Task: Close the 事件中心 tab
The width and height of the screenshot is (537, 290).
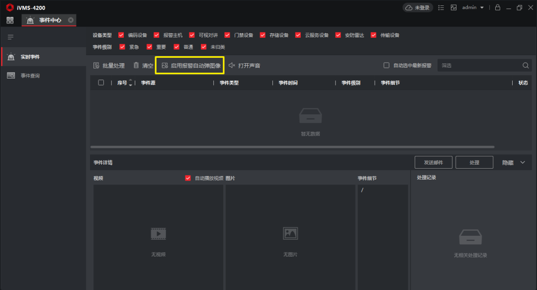Action: tap(71, 20)
